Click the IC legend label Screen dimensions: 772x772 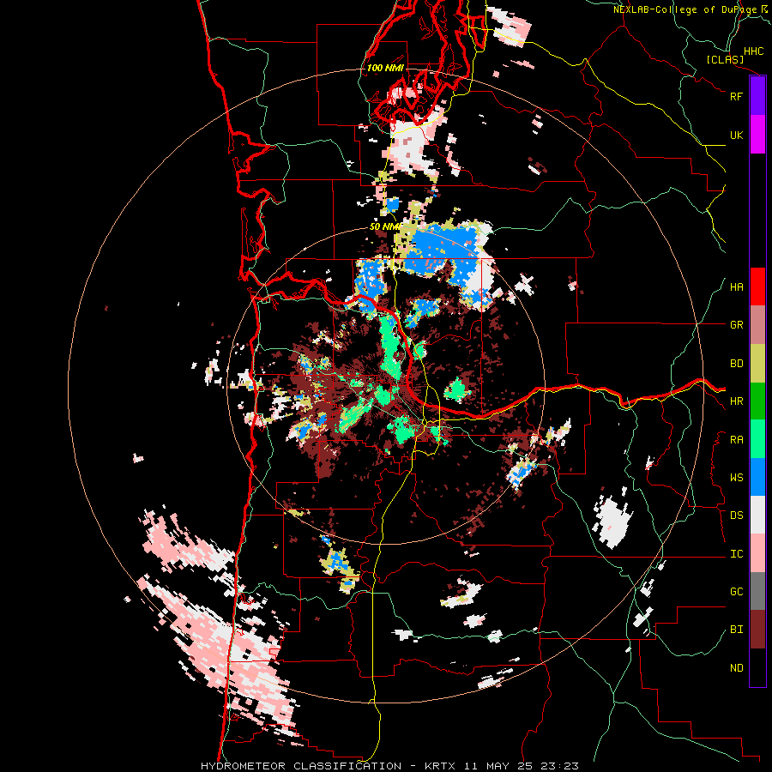pyautogui.click(x=736, y=554)
